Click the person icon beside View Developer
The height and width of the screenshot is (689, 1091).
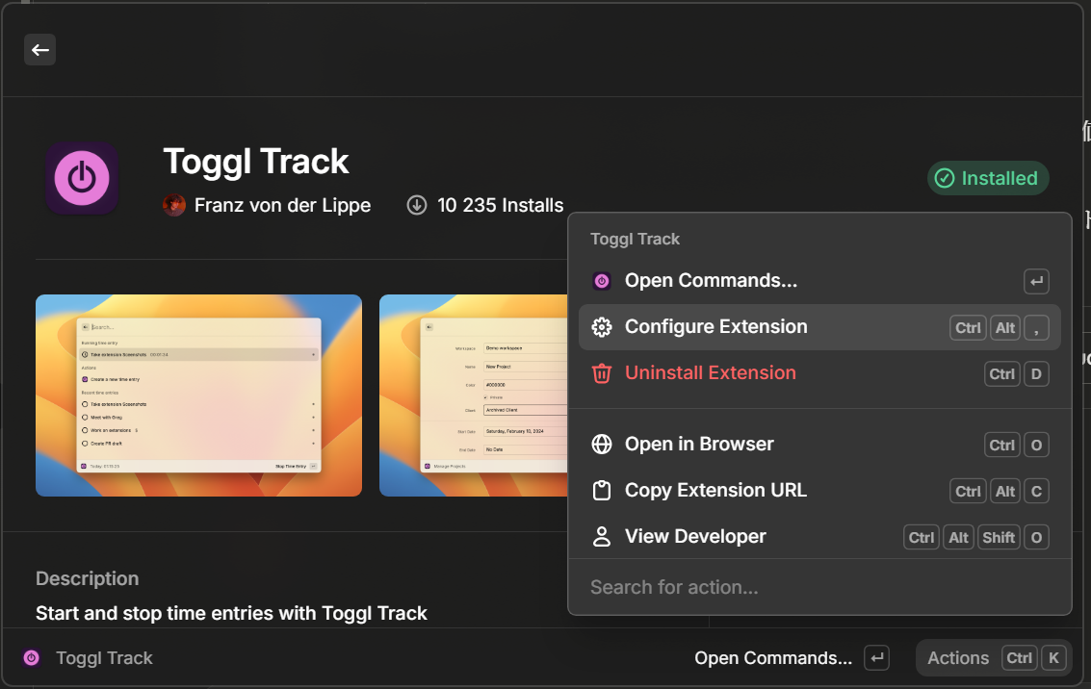[602, 536]
